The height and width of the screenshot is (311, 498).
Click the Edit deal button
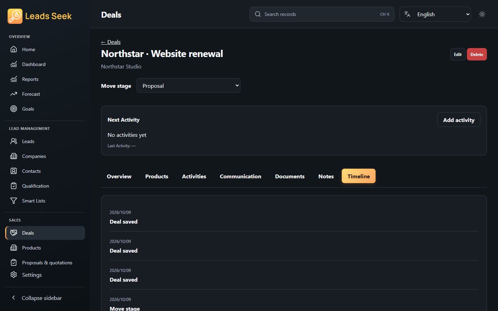click(458, 54)
